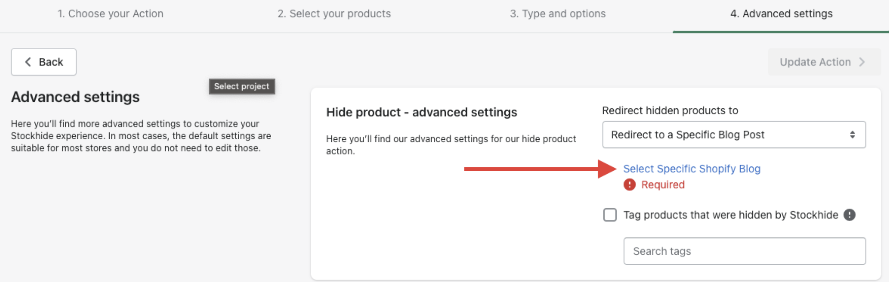889x282 pixels.
Task: Click the red Required validation text
Action: pos(663,185)
